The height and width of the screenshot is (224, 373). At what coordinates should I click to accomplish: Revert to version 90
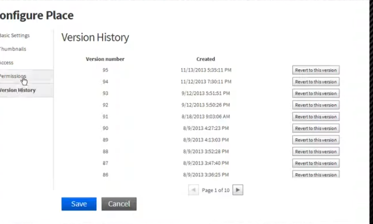(x=316, y=128)
